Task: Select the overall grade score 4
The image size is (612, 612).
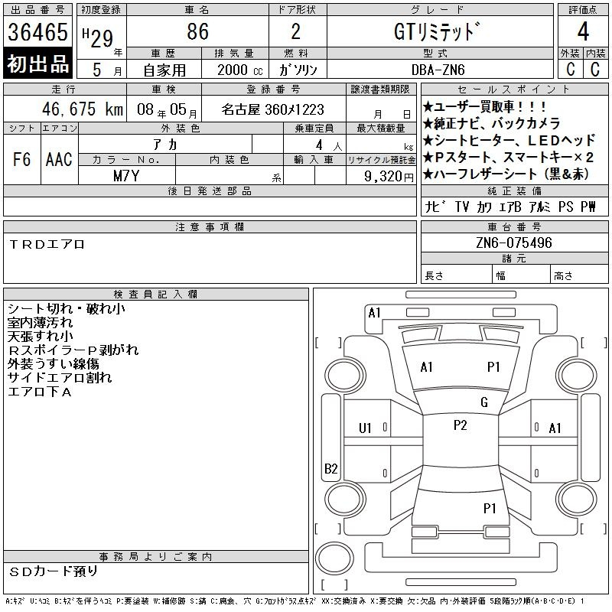Action: [583, 31]
